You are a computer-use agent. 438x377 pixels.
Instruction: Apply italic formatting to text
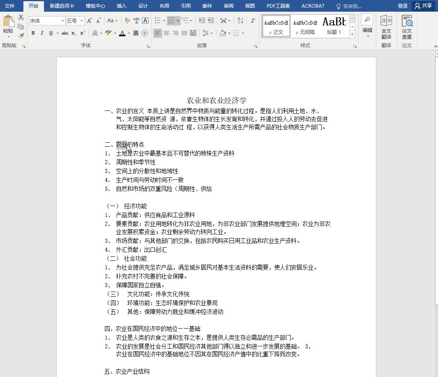[42, 33]
